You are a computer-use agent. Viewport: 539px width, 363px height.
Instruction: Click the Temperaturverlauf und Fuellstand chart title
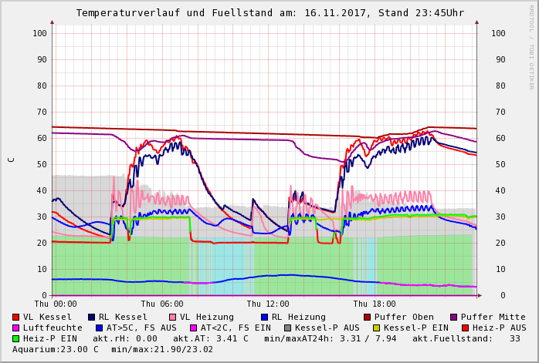[x=269, y=13]
